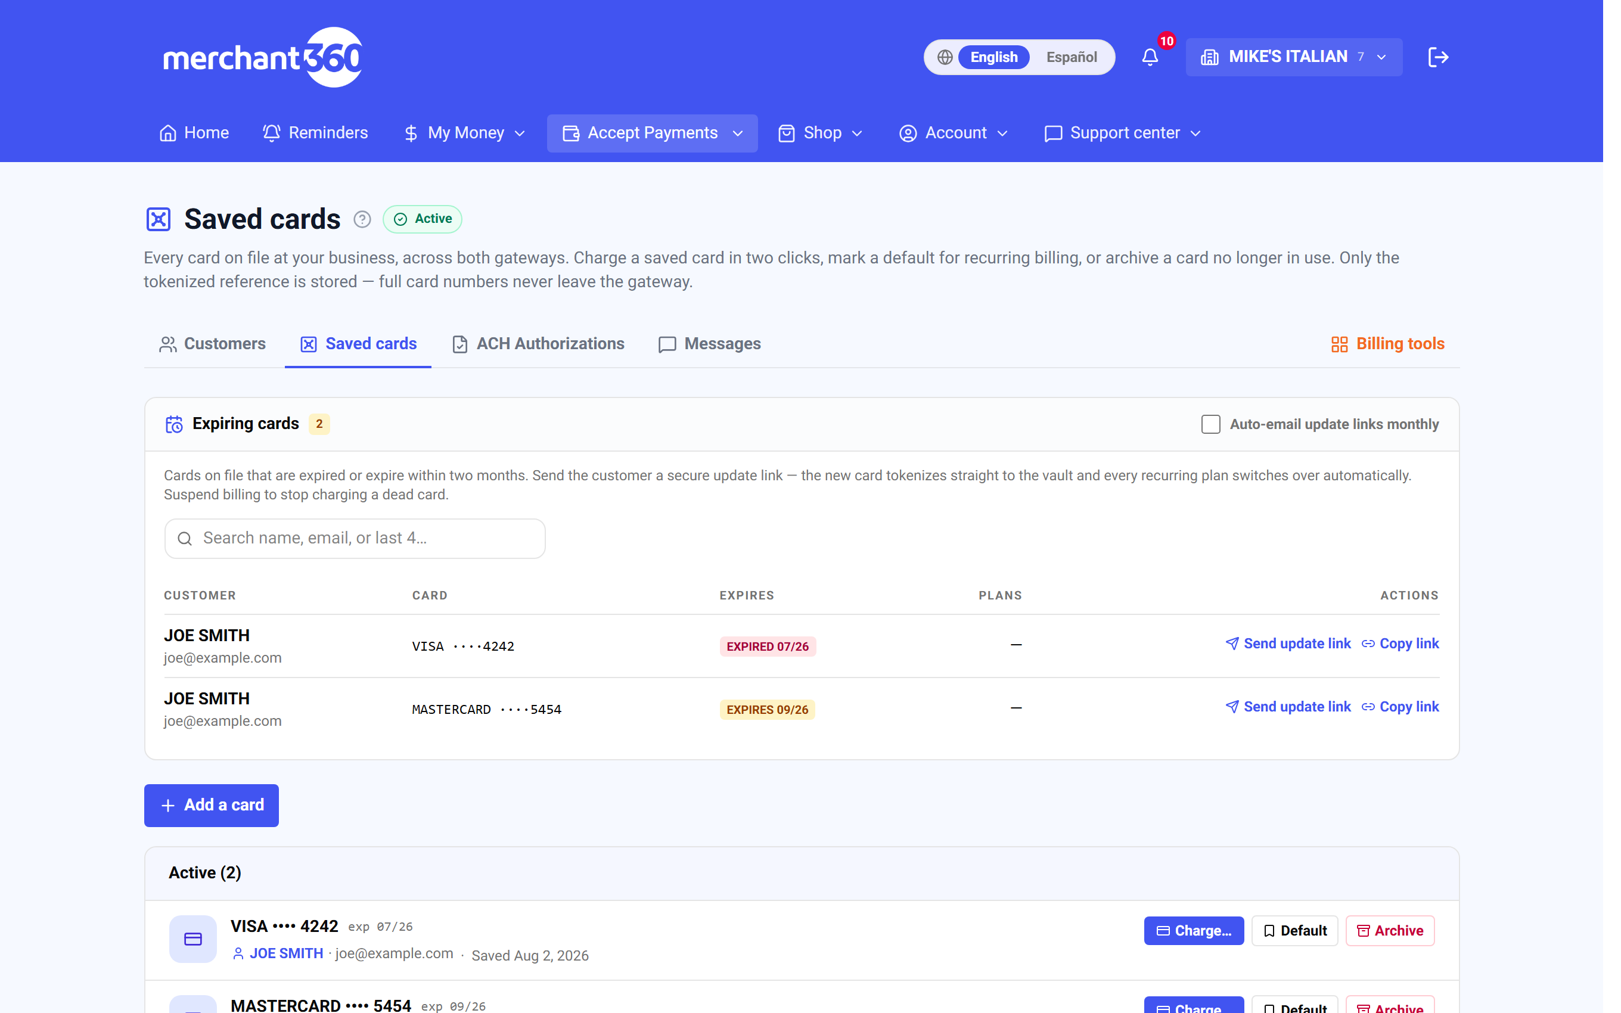Click the Saved cards help question icon

click(x=362, y=219)
